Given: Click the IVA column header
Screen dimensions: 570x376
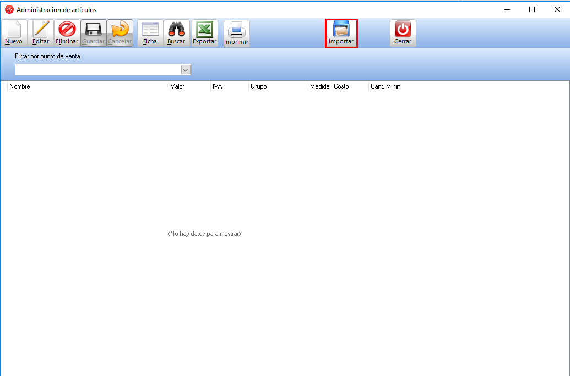Looking at the screenshot, I should tap(229, 86).
